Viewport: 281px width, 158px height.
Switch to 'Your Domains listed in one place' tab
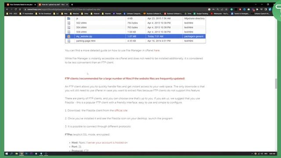(x=21, y=4)
